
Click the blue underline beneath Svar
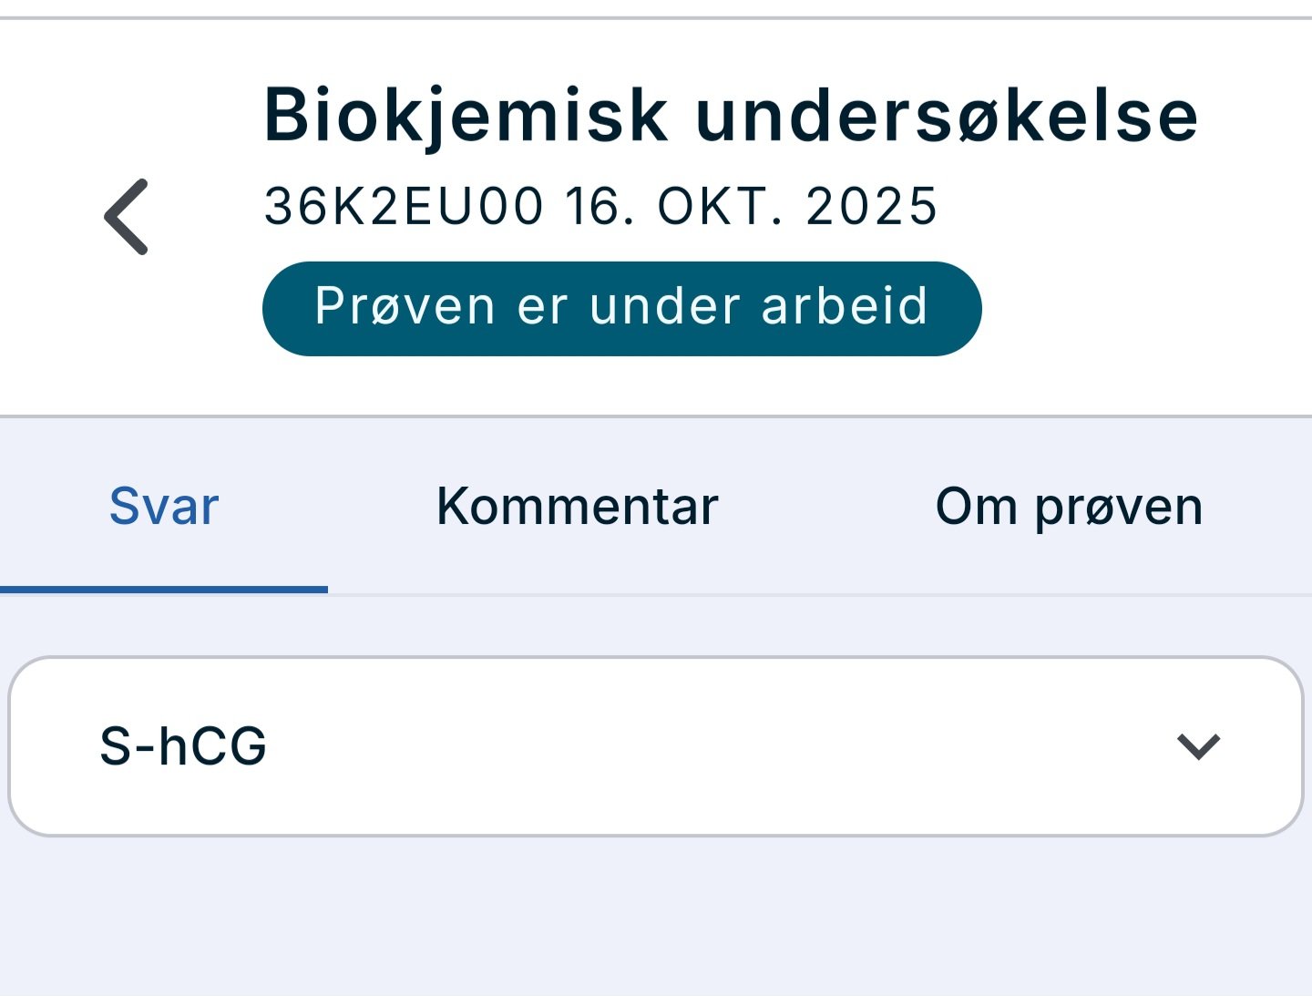(x=164, y=590)
